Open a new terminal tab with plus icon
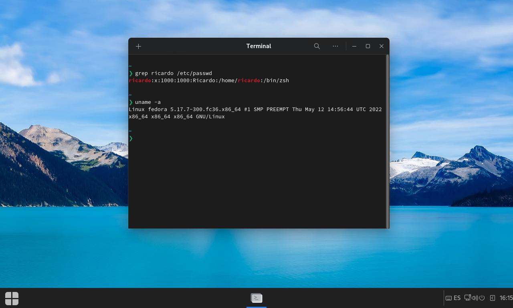The height and width of the screenshot is (308, 513). pos(138,46)
